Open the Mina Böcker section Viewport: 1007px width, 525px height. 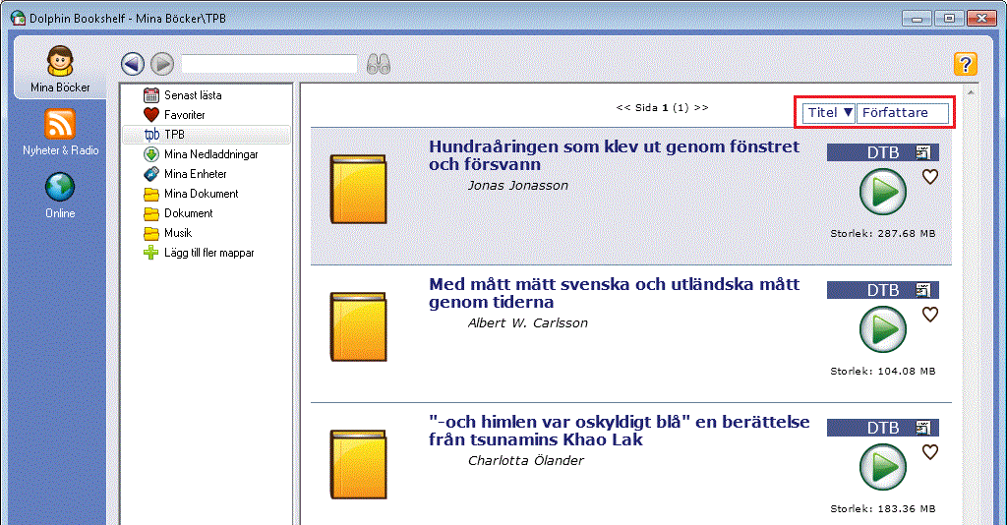[x=60, y=70]
